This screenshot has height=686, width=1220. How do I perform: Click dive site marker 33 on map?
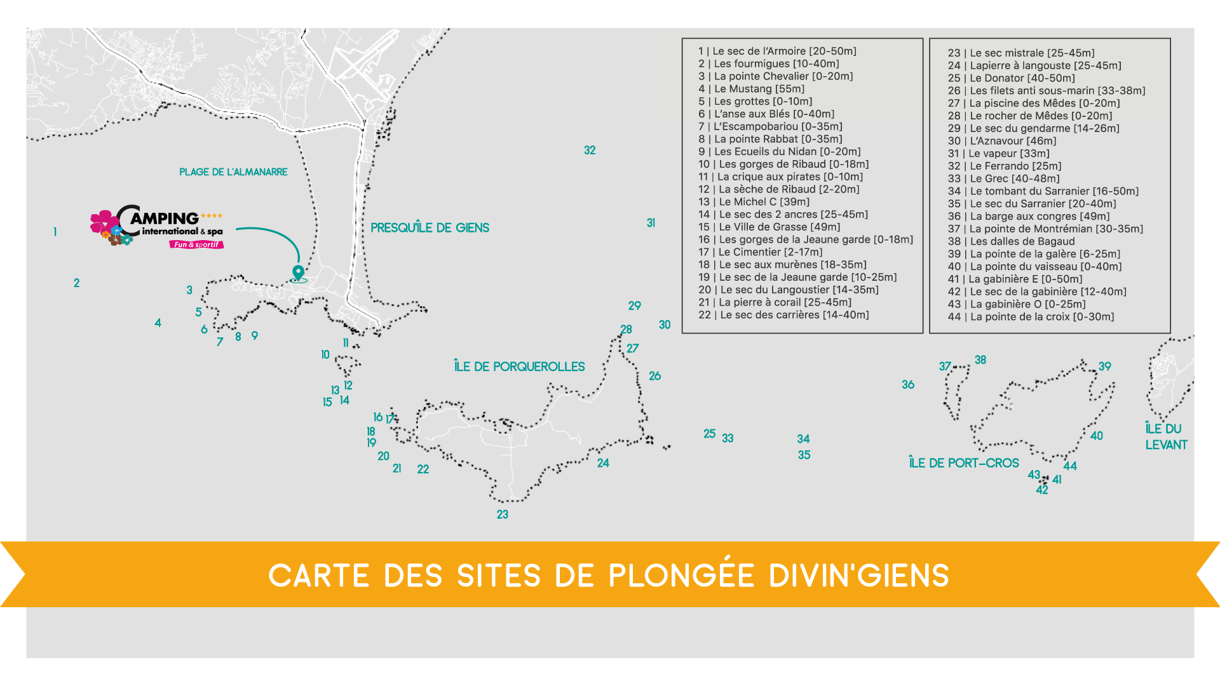pyautogui.click(x=728, y=438)
